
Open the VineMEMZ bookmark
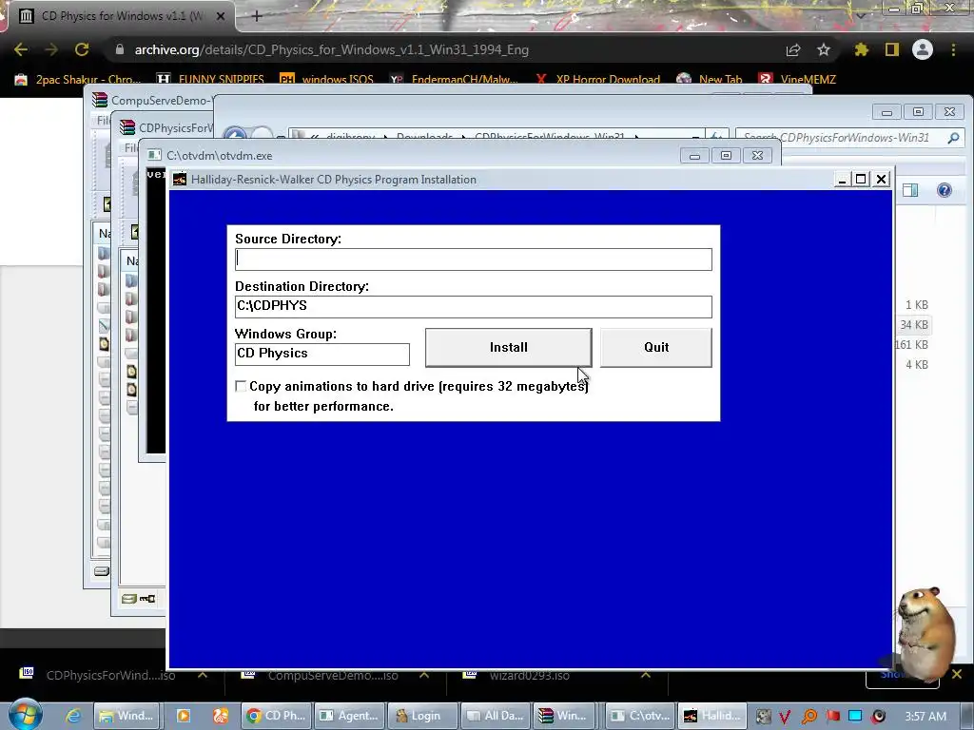pyautogui.click(x=798, y=80)
